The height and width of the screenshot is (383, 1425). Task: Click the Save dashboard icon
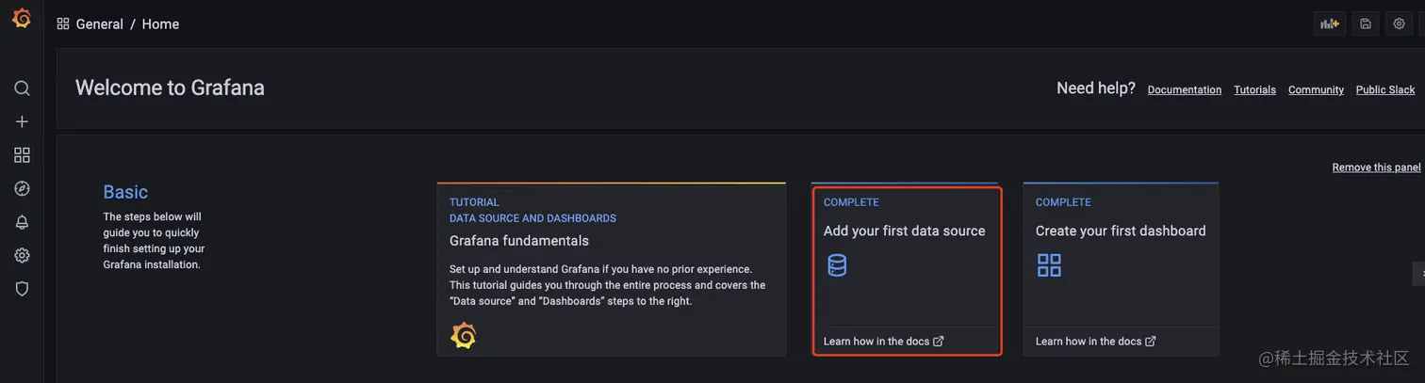pyautogui.click(x=1366, y=24)
